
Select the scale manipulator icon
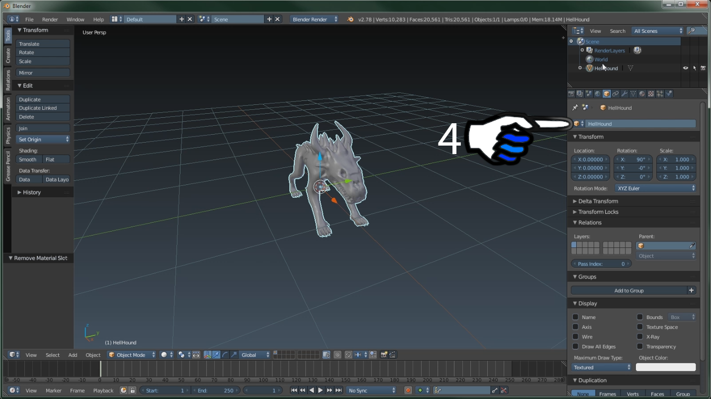point(234,355)
